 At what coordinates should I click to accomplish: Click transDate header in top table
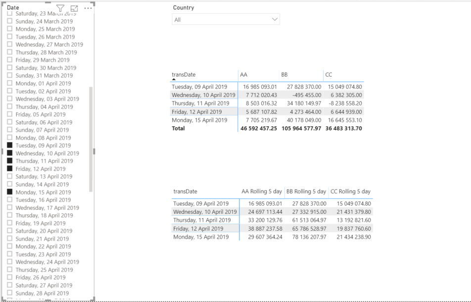coord(184,75)
